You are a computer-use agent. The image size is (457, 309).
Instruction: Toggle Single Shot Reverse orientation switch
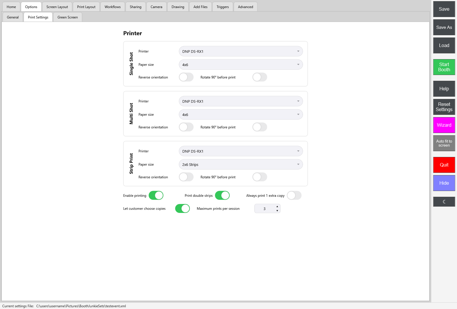186,77
